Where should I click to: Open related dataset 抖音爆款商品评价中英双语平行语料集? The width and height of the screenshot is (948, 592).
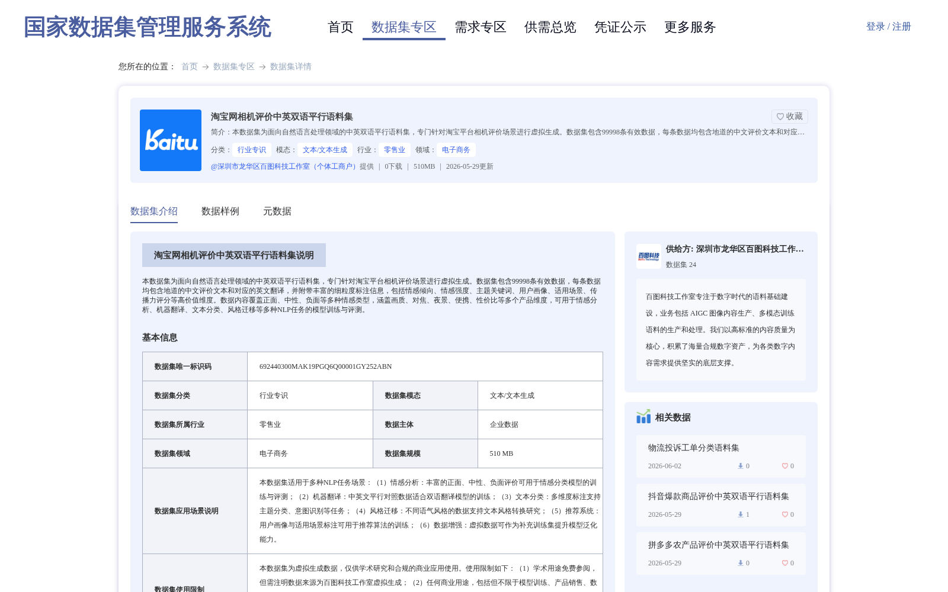coord(719,496)
